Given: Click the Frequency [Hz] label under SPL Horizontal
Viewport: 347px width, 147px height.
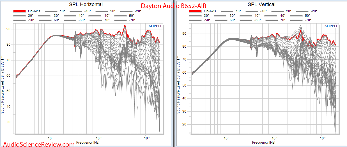Looking at the screenshot, I should pyautogui.click(x=88, y=143).
